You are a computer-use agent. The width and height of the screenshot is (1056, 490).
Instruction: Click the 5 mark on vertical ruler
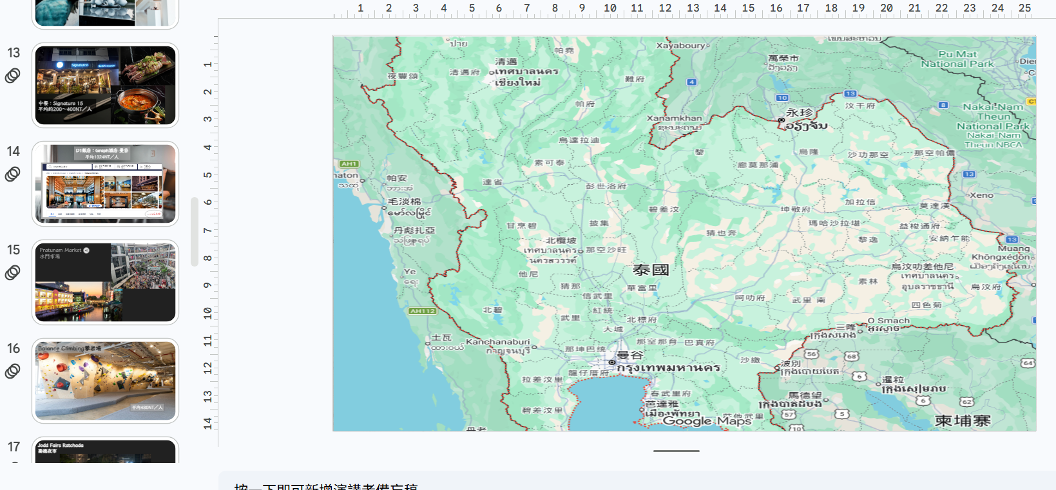pos(207,174)
